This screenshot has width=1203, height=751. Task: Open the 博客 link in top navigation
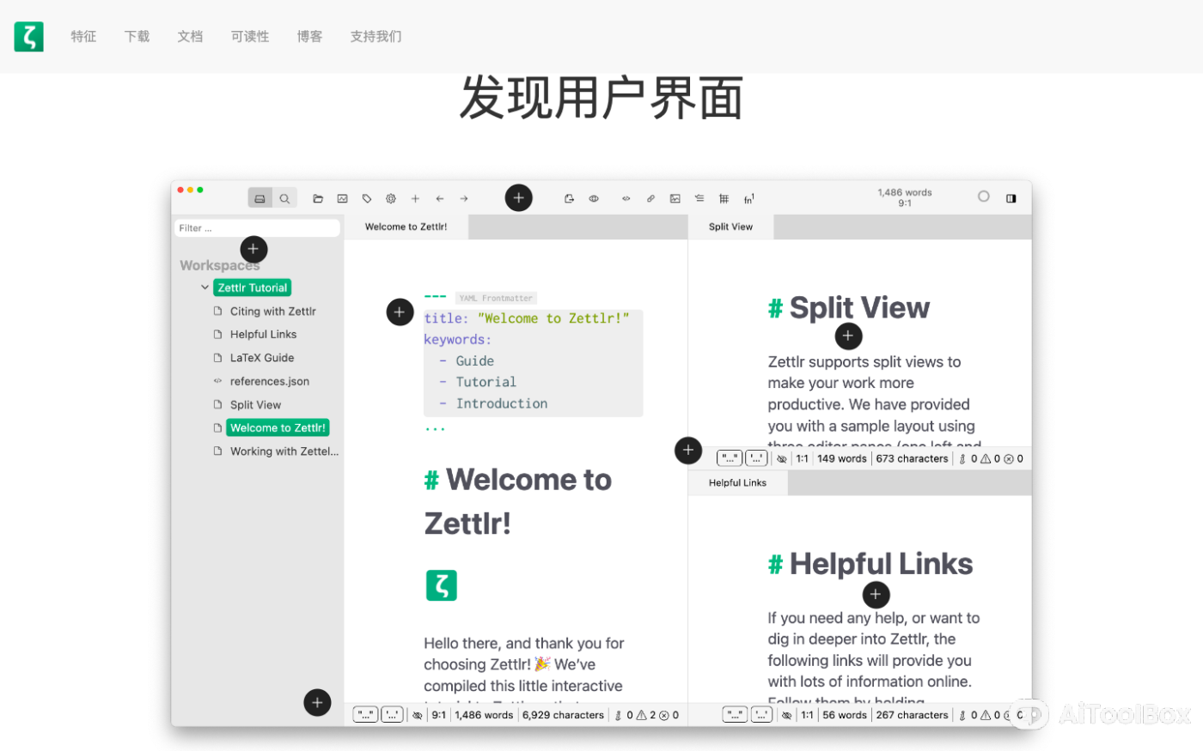(309, 36)
